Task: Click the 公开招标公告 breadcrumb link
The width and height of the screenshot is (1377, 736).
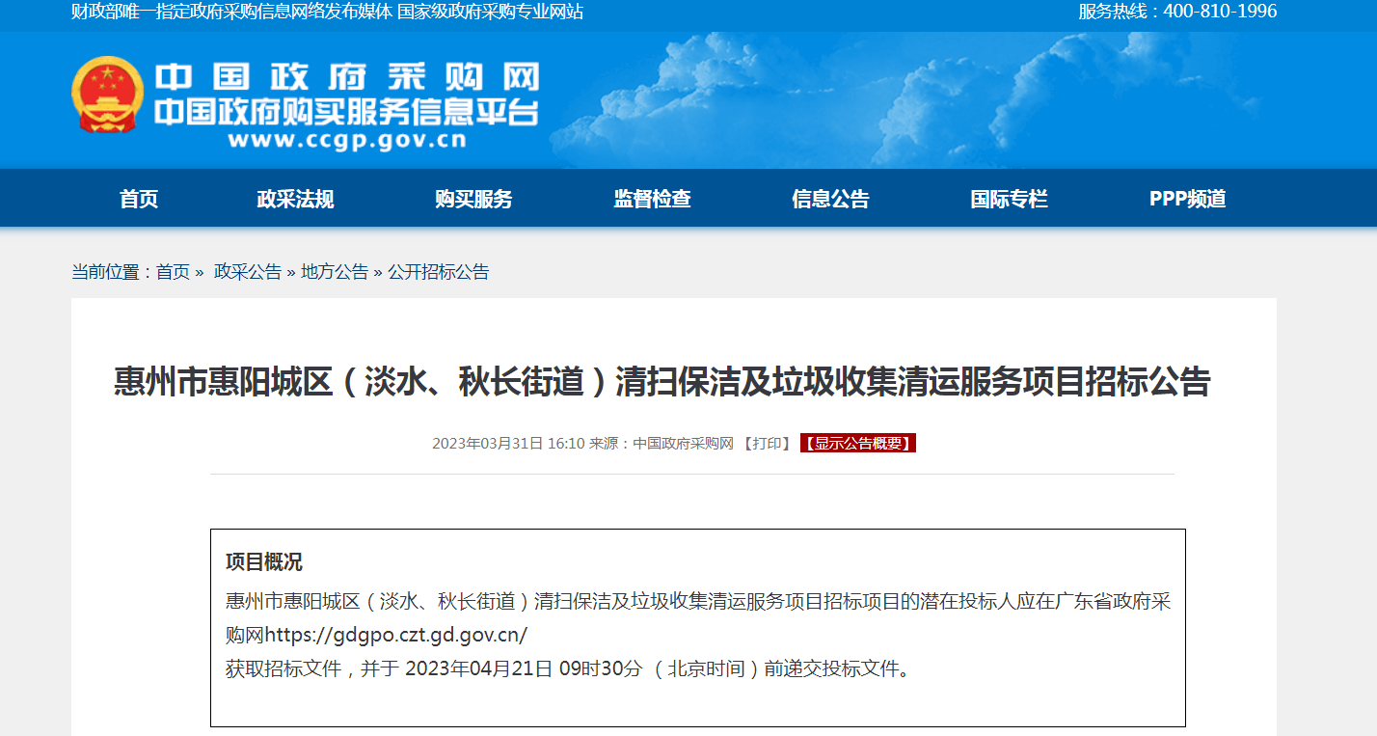Action: coord(439,272)
